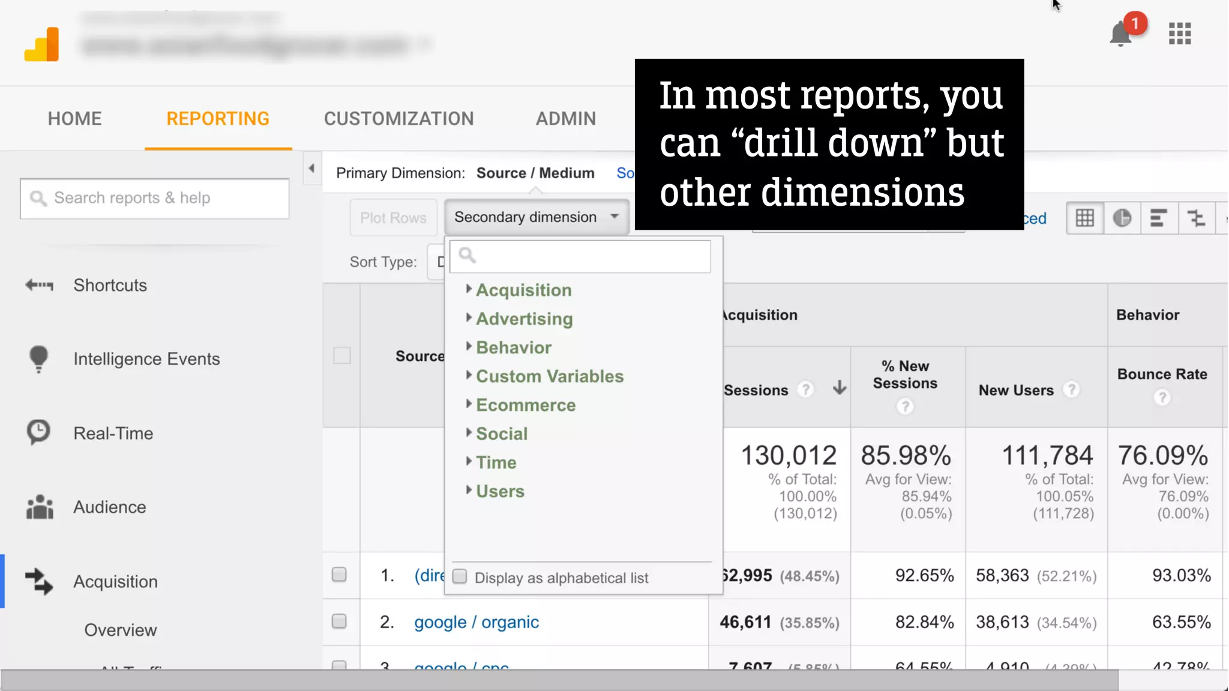Select Source / Medium primary dimension
The height and width of the screenshot is (691, 1229).
535,173
